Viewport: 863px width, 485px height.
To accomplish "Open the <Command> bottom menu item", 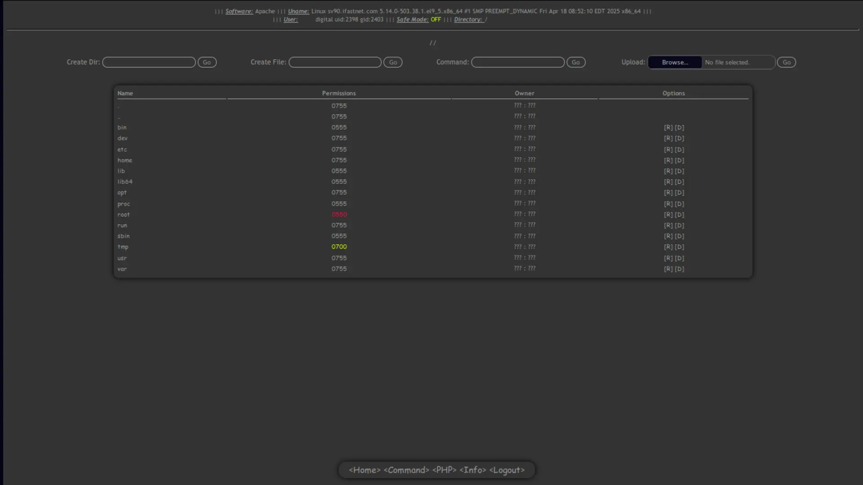I will 406,470.
